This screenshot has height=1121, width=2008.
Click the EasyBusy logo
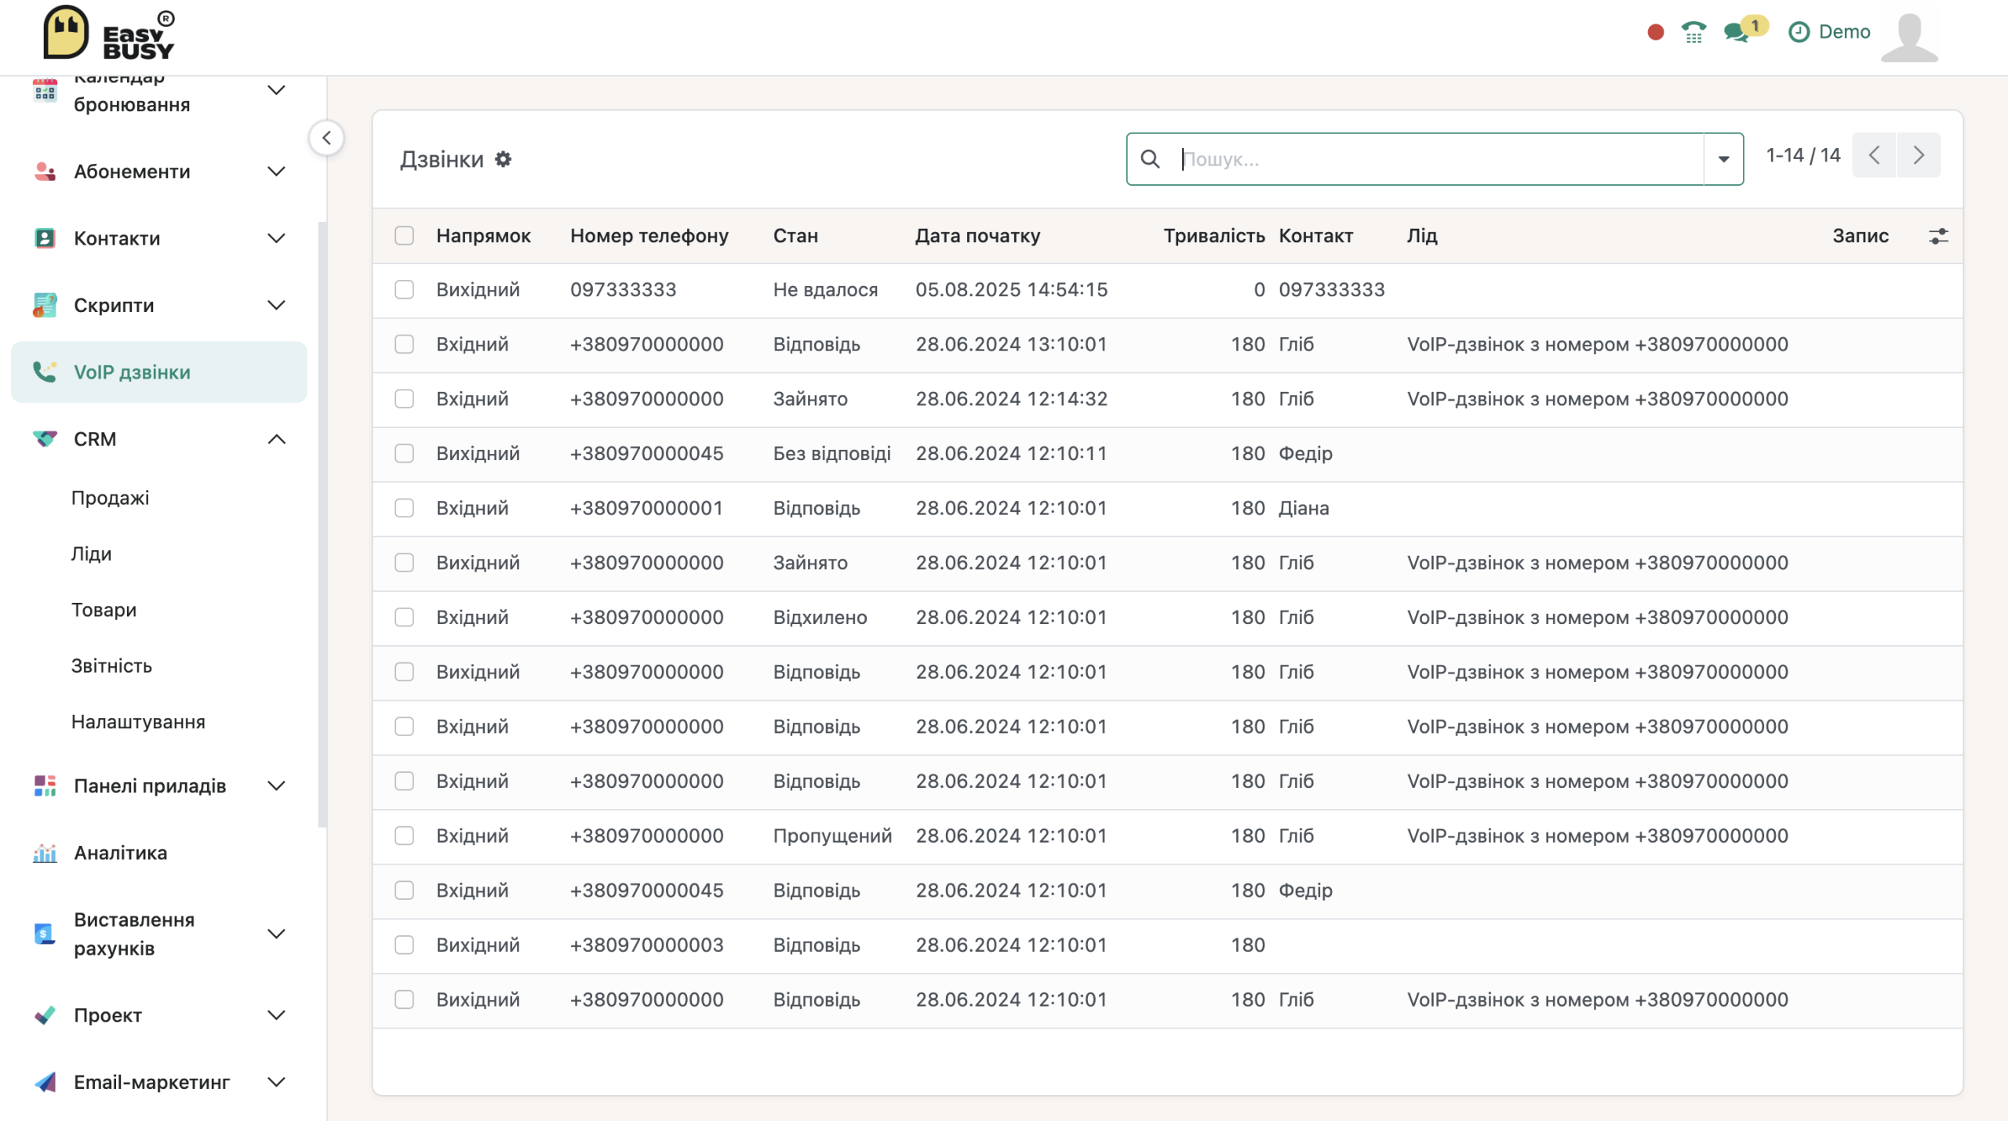(108, 33)
